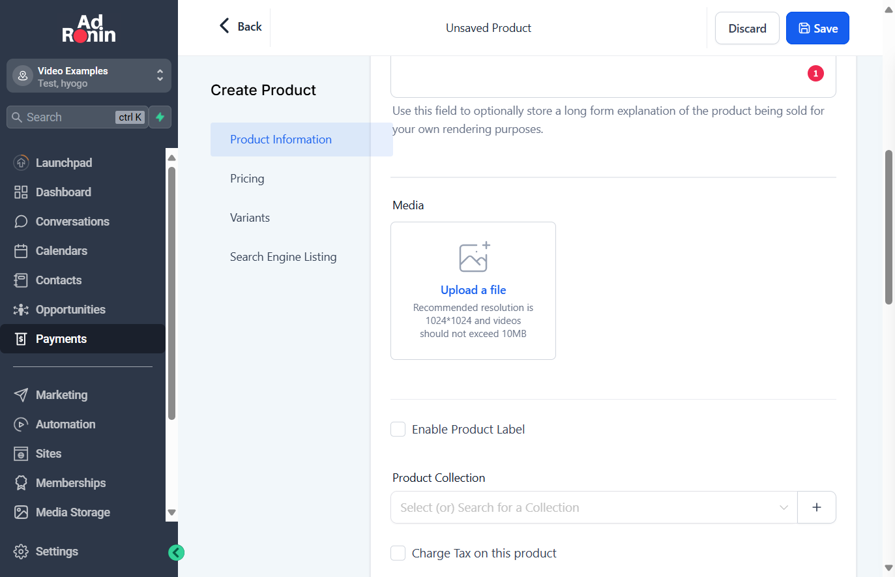Open the Variants section
This screenshot has width=895, height=577.
point(250,218)
